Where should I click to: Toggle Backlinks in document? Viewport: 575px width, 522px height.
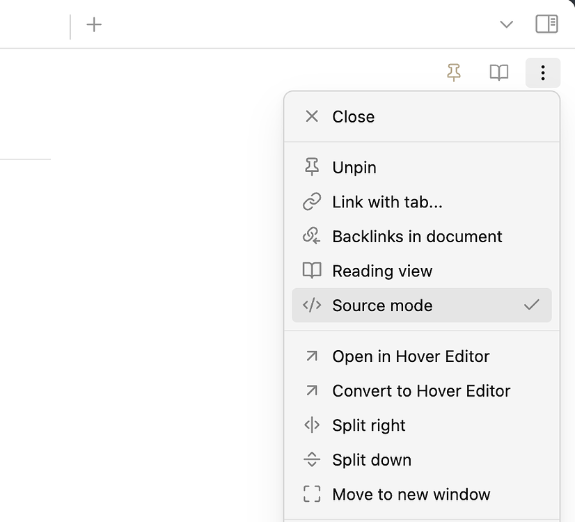pos(422,236)
